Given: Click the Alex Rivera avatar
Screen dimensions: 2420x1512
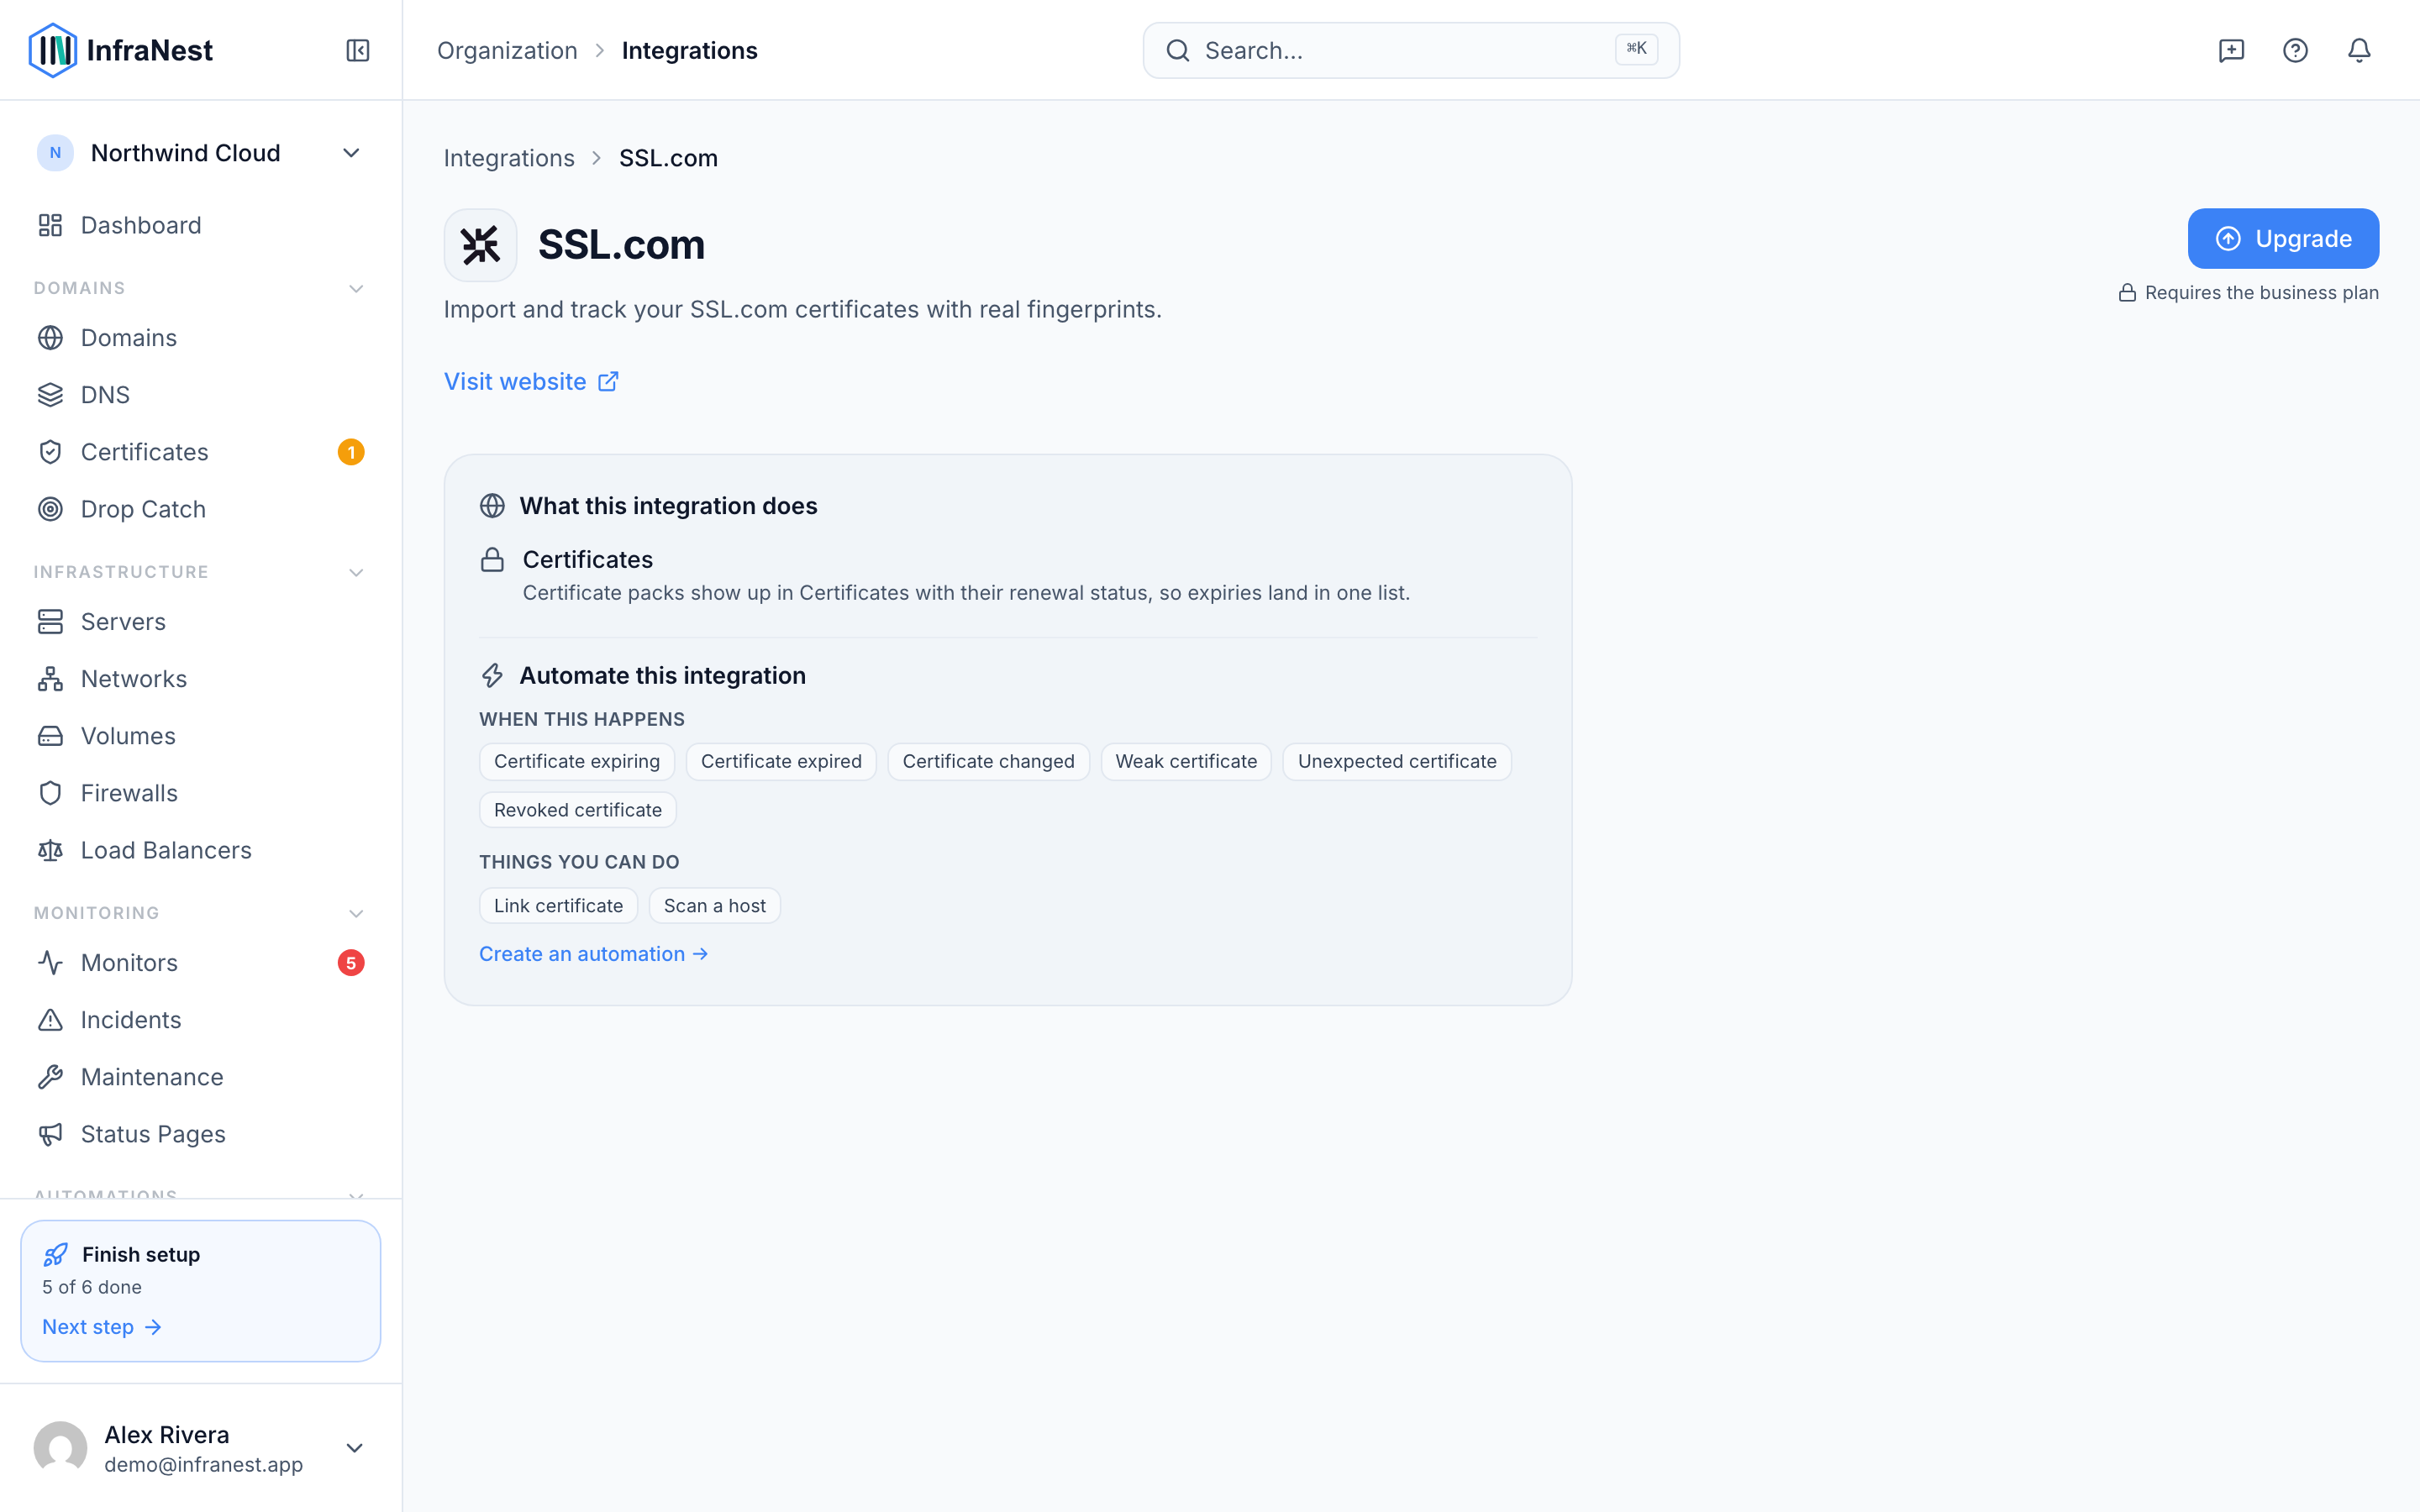Looking at the screenshot, I should click(x=60, y=1448).
